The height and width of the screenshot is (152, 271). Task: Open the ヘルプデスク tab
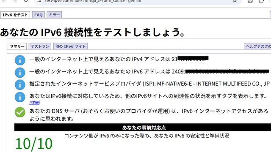(257, 46)
